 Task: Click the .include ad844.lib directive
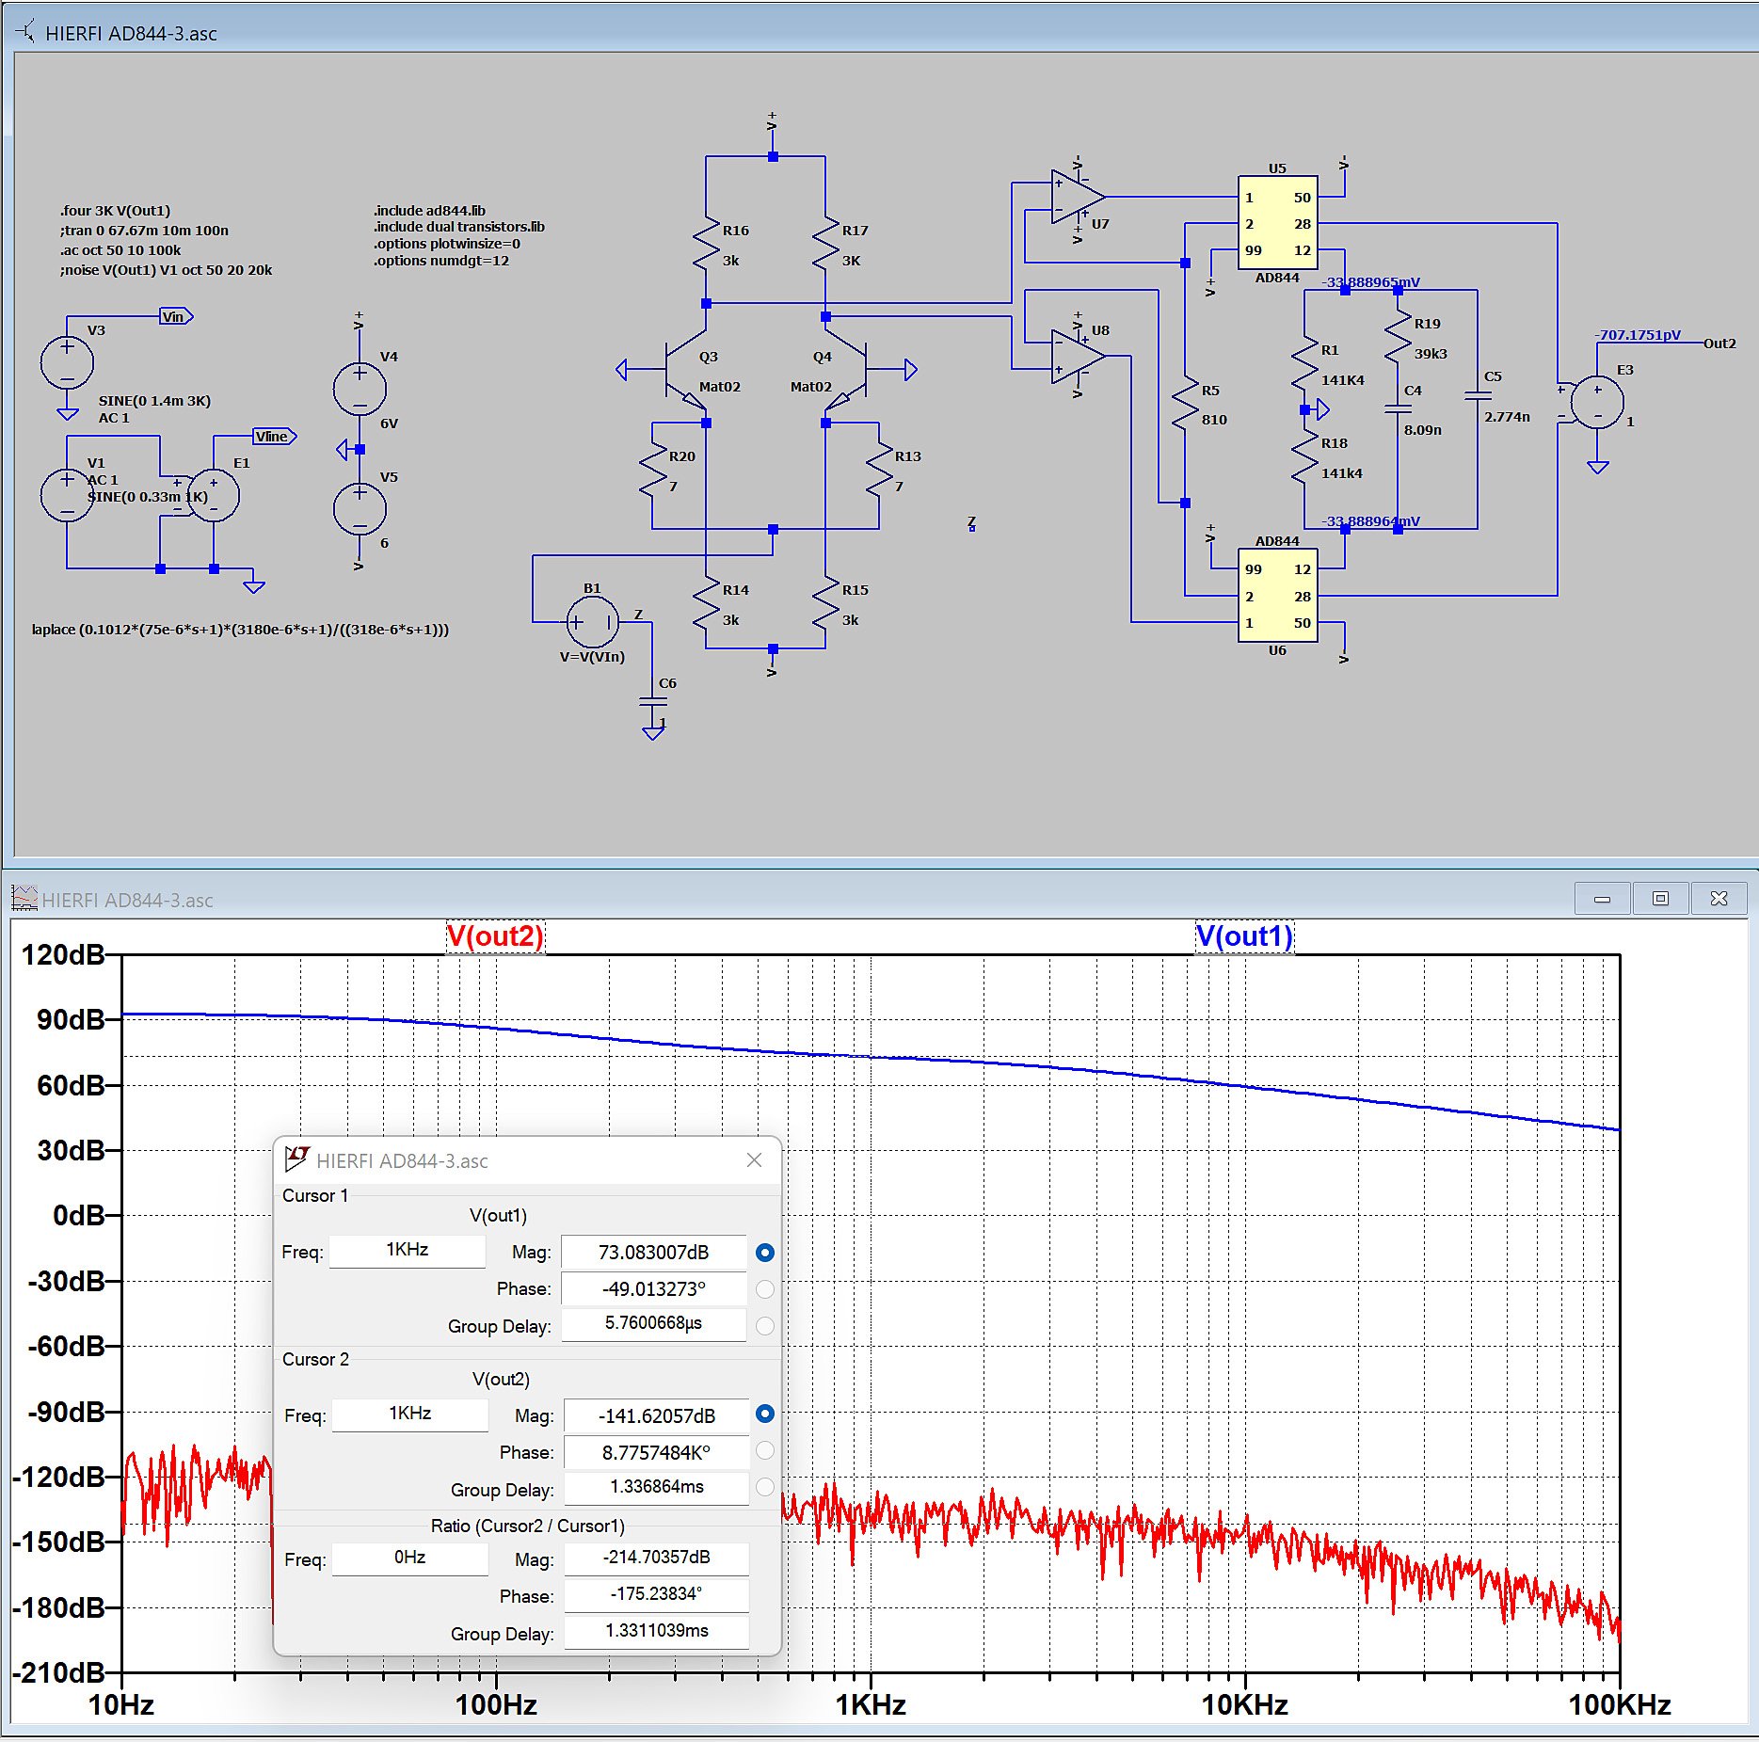click(429, 210)
